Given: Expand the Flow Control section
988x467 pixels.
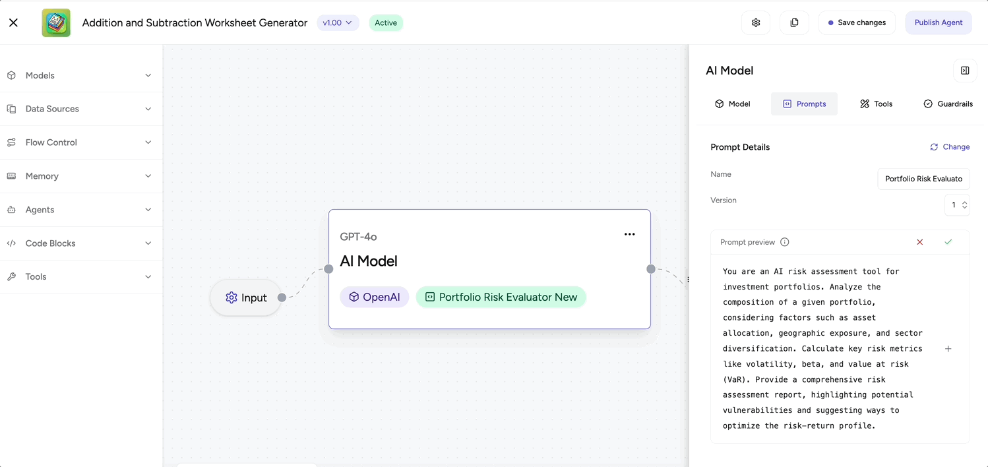Looking at the screenshot, I should click(81, 142).
